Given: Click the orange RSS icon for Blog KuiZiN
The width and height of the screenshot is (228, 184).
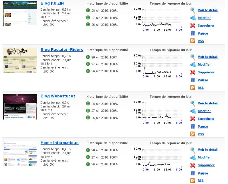Looking at the screenshot, I should (193, 41).
